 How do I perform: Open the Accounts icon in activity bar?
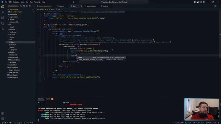3,113
